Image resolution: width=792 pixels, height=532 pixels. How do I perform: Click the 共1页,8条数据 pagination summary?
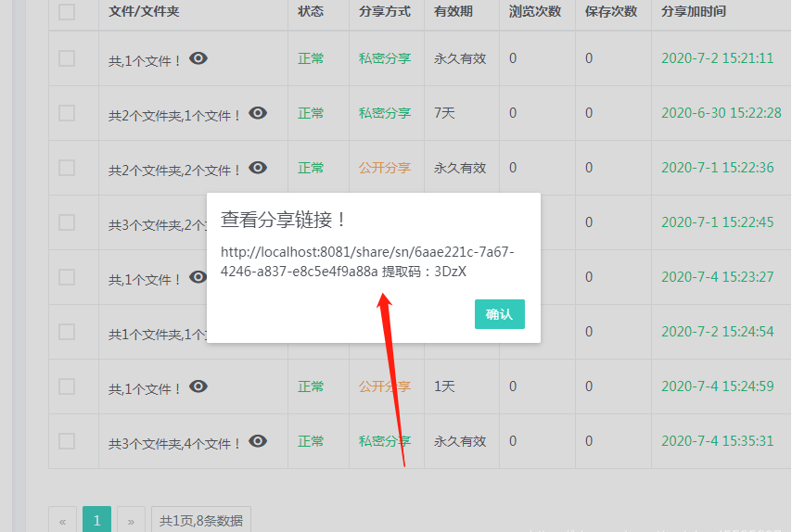tap(201, 520)
